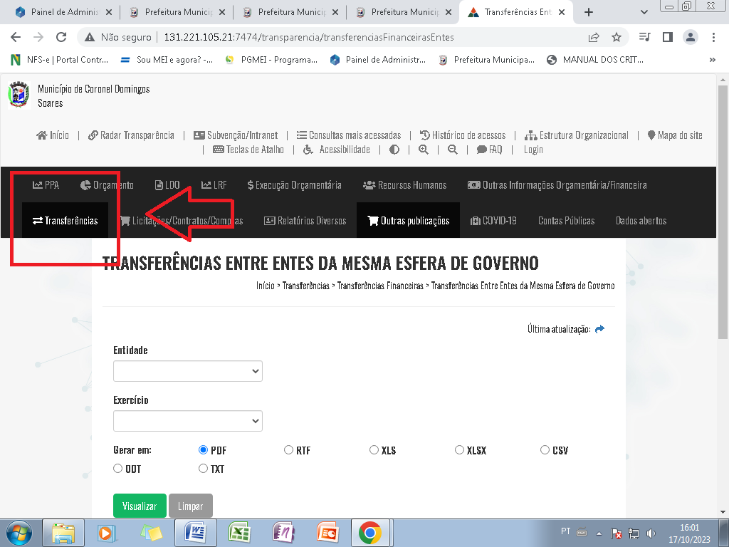This screenshot has width=729, height=547.
Task: Open the Chrome side panel icon
Action: pyautogui.click(x=668, y=37)
